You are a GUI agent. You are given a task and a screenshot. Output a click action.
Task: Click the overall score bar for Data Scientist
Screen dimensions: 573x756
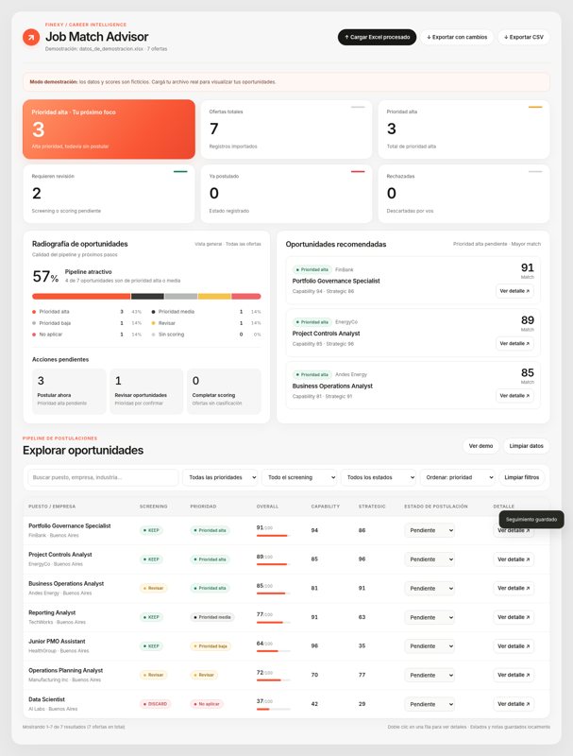[274, 710]
